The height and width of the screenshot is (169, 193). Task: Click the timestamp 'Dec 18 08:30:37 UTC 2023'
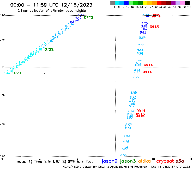point(171,167)
